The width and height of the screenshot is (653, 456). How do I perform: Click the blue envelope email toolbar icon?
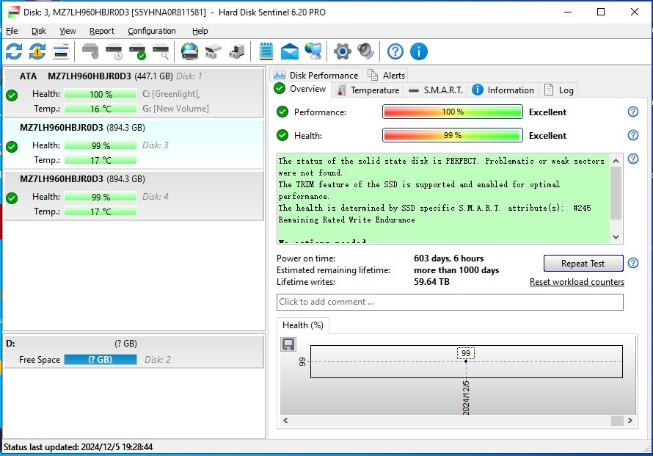click(x=289, y=51)
